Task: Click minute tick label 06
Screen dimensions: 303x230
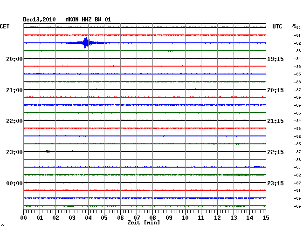Action: [120, 218]
